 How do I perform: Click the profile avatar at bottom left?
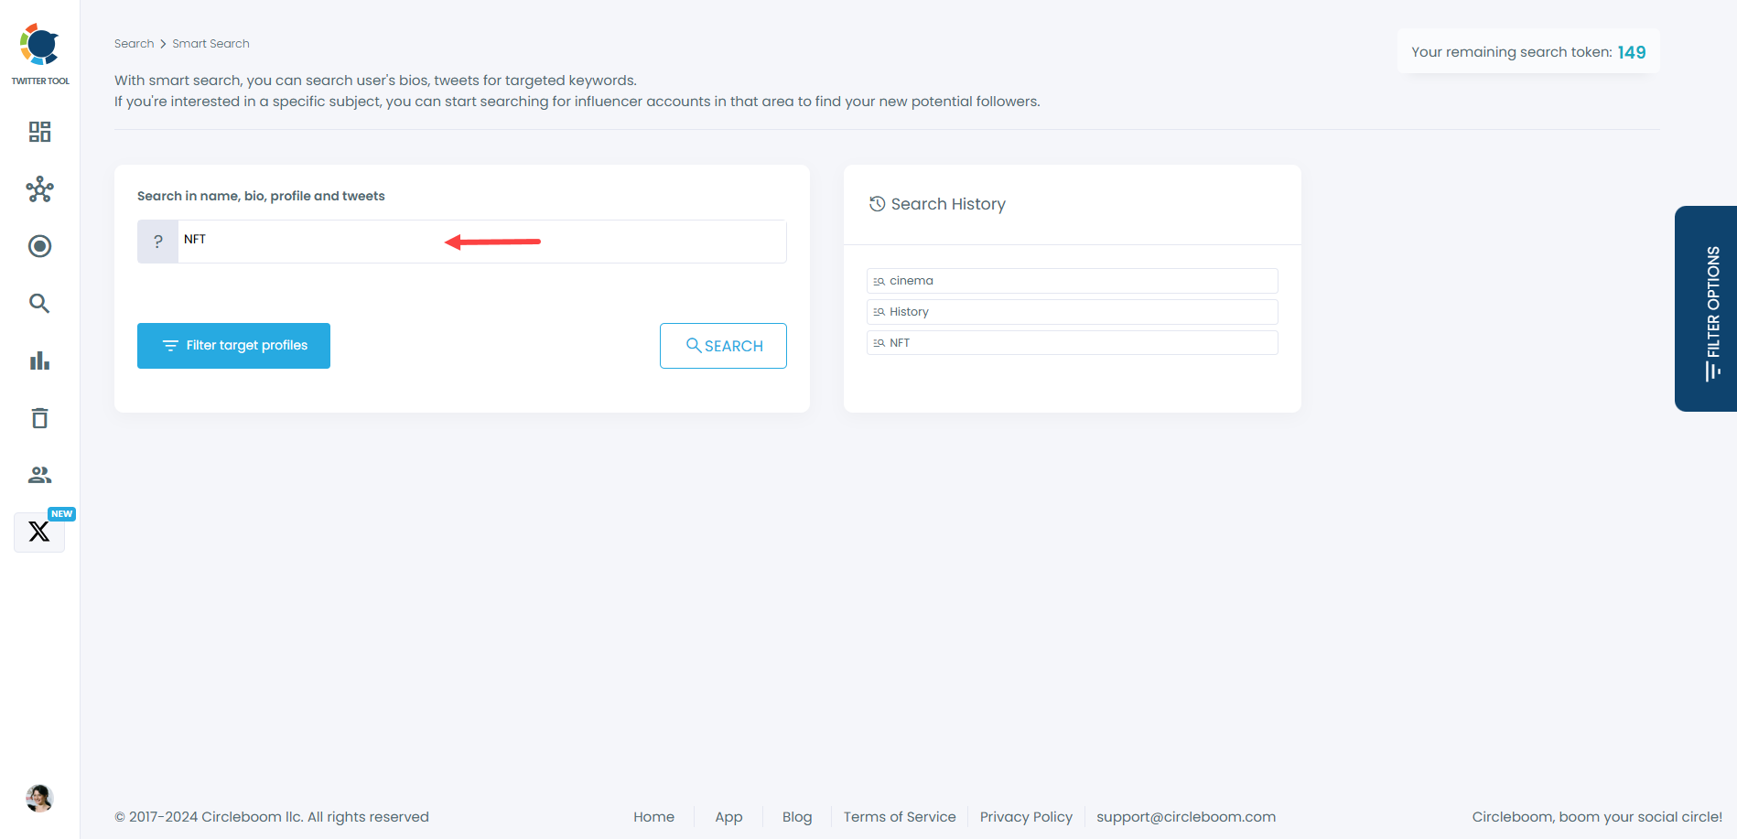tap(39, 798)
